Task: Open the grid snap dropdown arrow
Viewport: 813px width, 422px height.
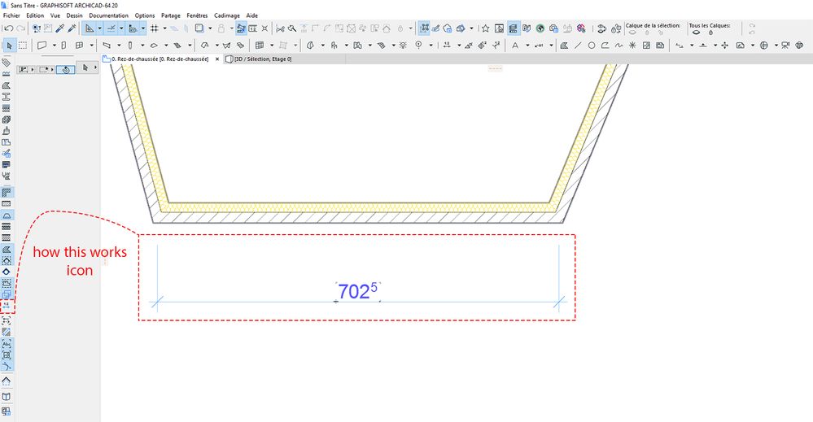Action: click(x=165, y=28)
